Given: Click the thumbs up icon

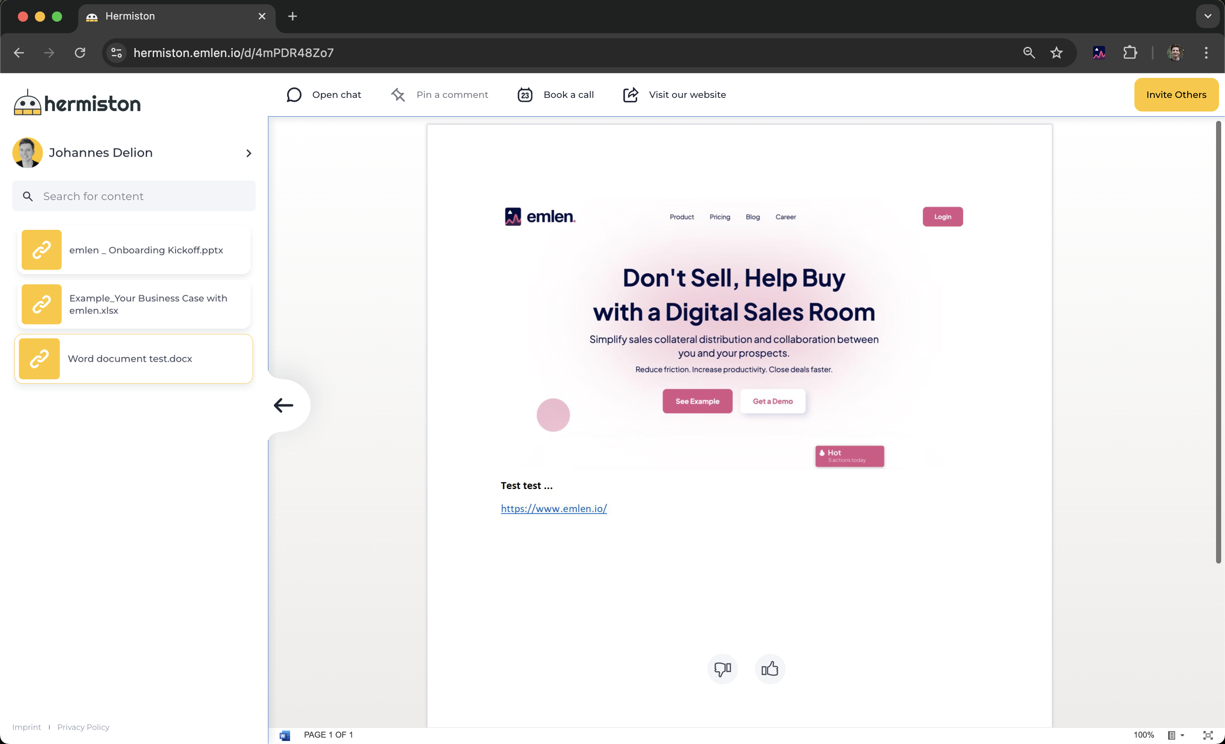Looking at the screenshot, I should pos(769,669).
